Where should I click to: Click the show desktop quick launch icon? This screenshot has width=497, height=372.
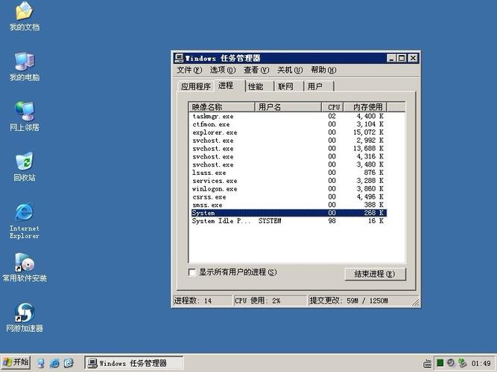tap(41, 363)
